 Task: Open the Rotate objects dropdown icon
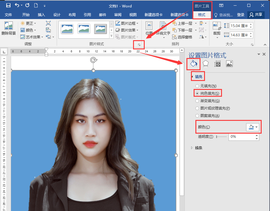pyautogui.click(x=203, y=37)
